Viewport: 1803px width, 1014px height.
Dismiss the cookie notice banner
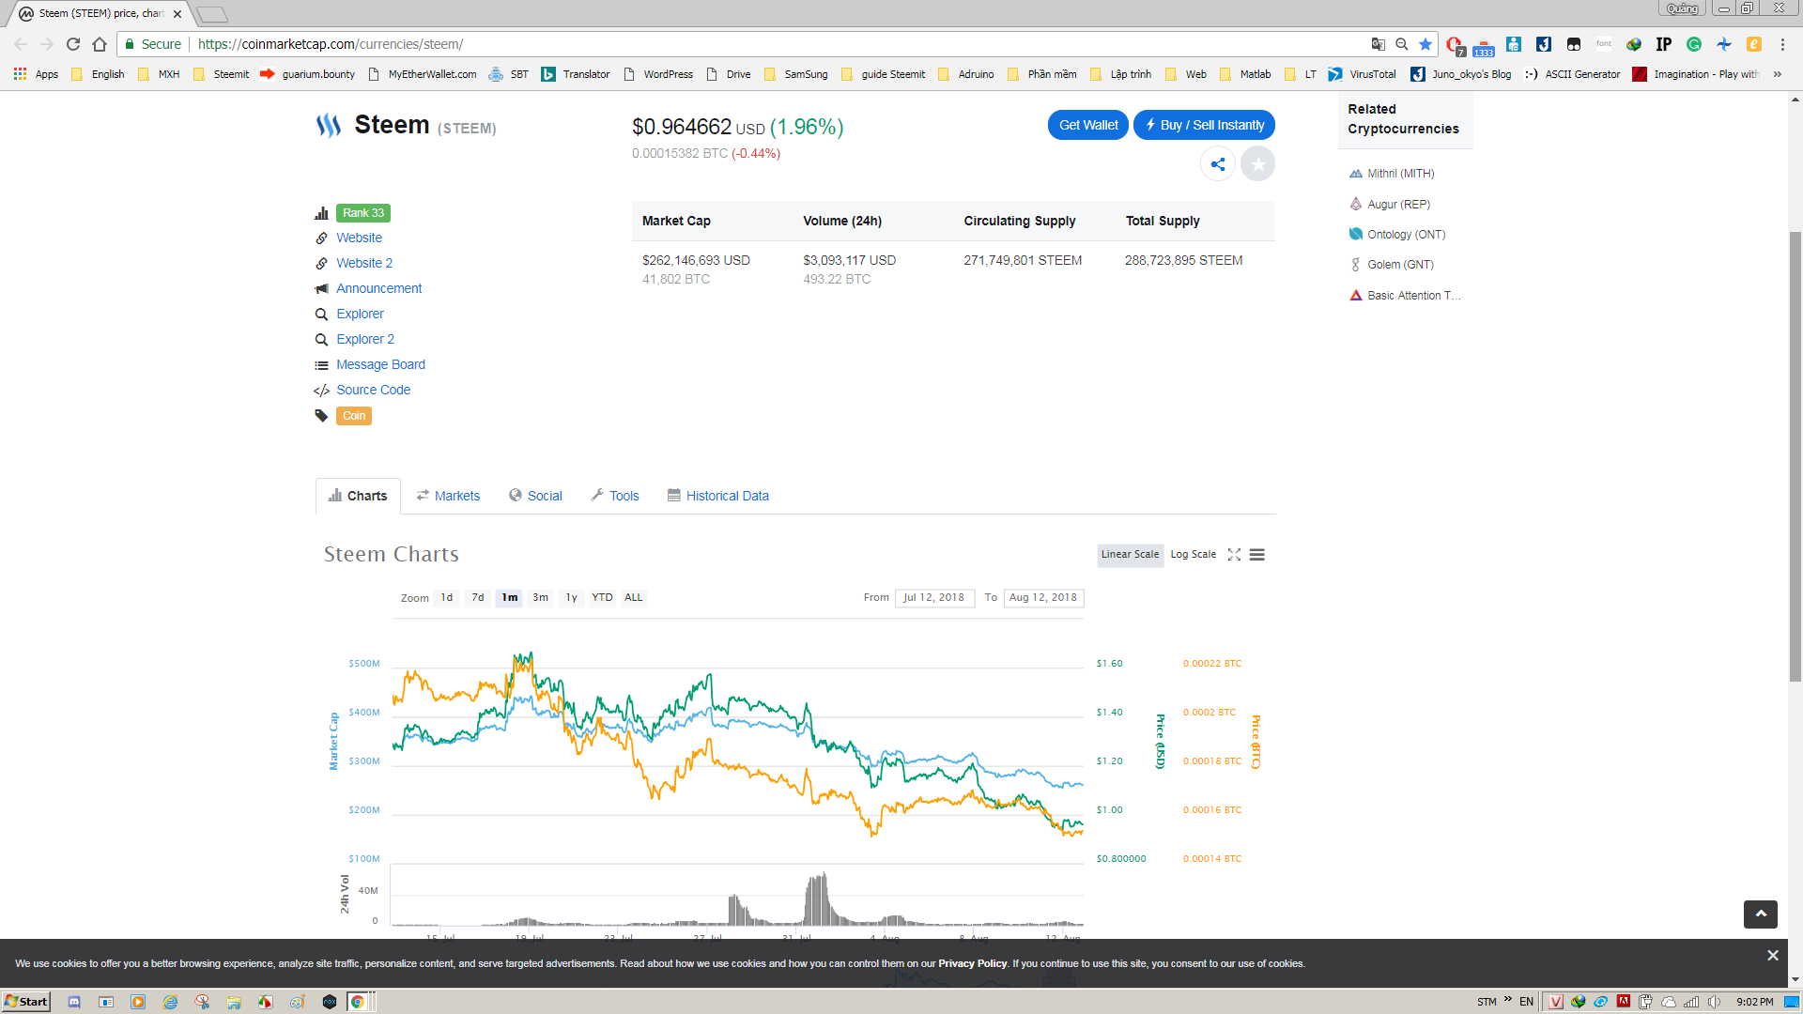[1772, 956]
